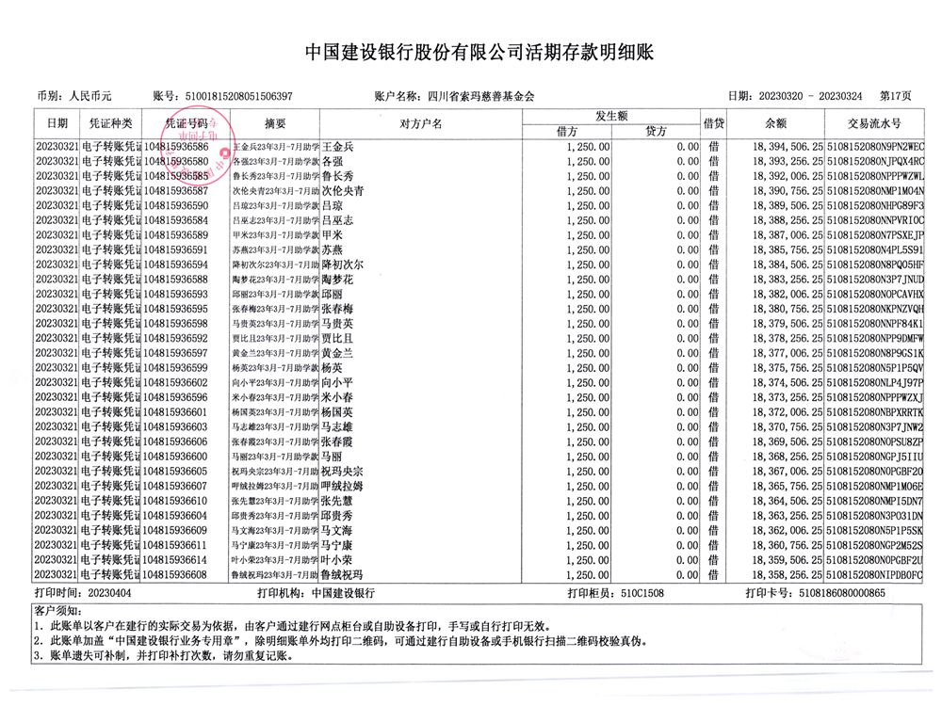
Task: Click the title 中国建设银行股份有限公司活期存款明细账
Action: click(x=479, y=52)
